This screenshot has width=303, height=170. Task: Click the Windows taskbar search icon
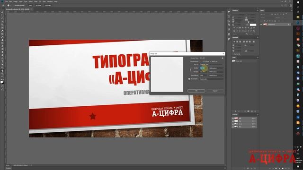[x=298, y=7]
